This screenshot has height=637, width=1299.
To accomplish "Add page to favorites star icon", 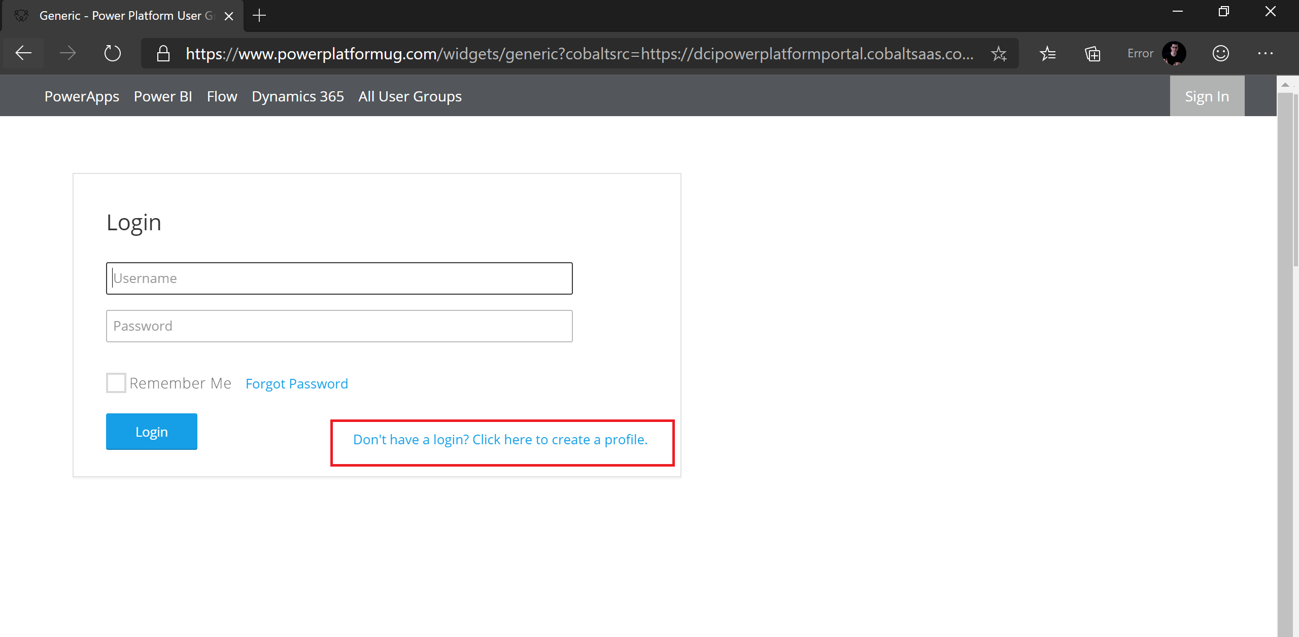I will click(999, 54).
